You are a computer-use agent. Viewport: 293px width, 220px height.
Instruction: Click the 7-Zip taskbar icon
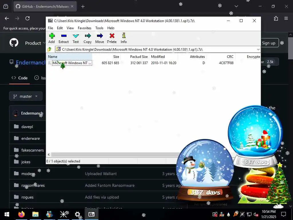(91, 214)
